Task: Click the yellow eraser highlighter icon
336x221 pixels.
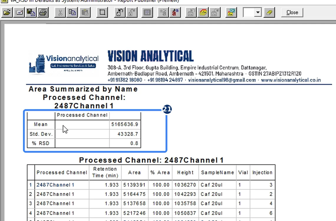Action: [x=269, y=12]
